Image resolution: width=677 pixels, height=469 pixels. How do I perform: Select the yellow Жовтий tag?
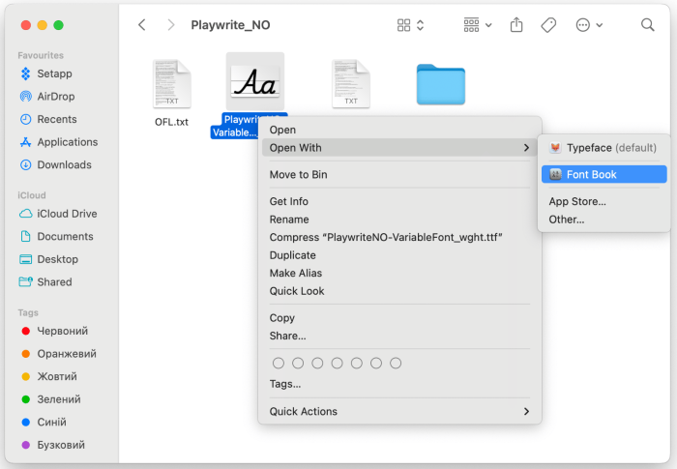pyautogui.click(x=49, y=376)
